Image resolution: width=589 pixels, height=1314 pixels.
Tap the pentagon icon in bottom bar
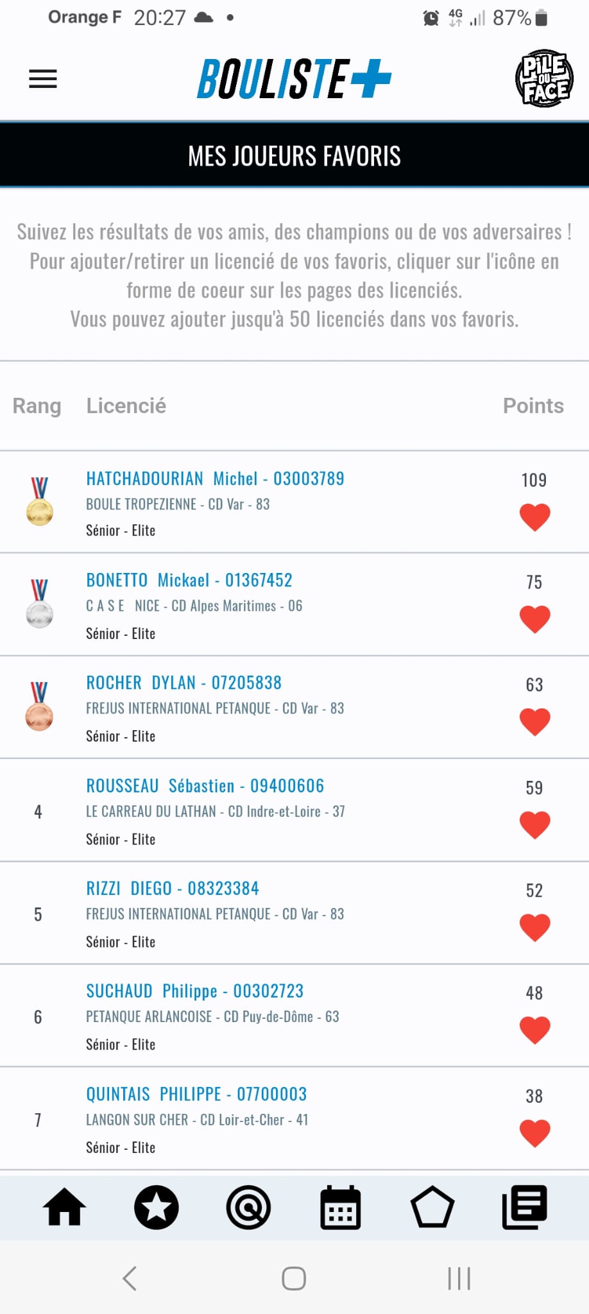[x=432, y=1207]
